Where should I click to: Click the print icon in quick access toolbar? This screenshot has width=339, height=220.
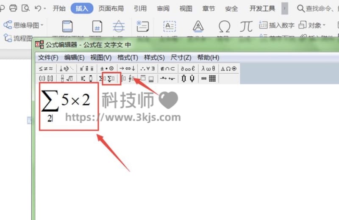point(13,8)
